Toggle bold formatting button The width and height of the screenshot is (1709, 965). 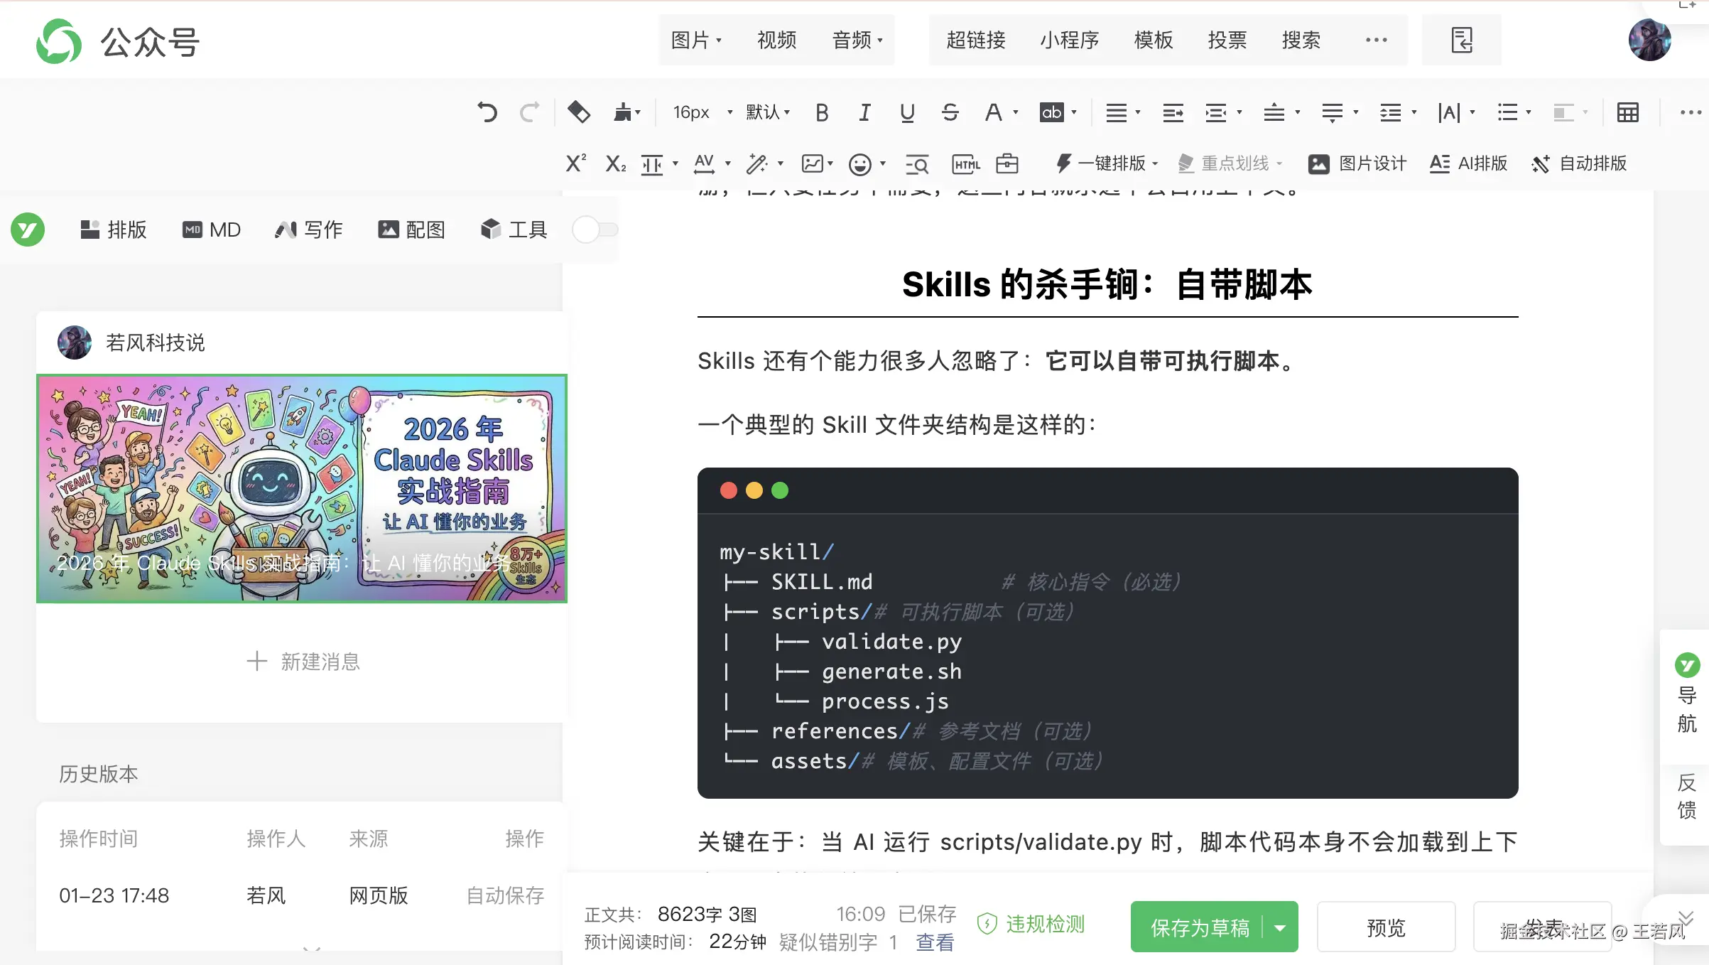coord(822,112)
